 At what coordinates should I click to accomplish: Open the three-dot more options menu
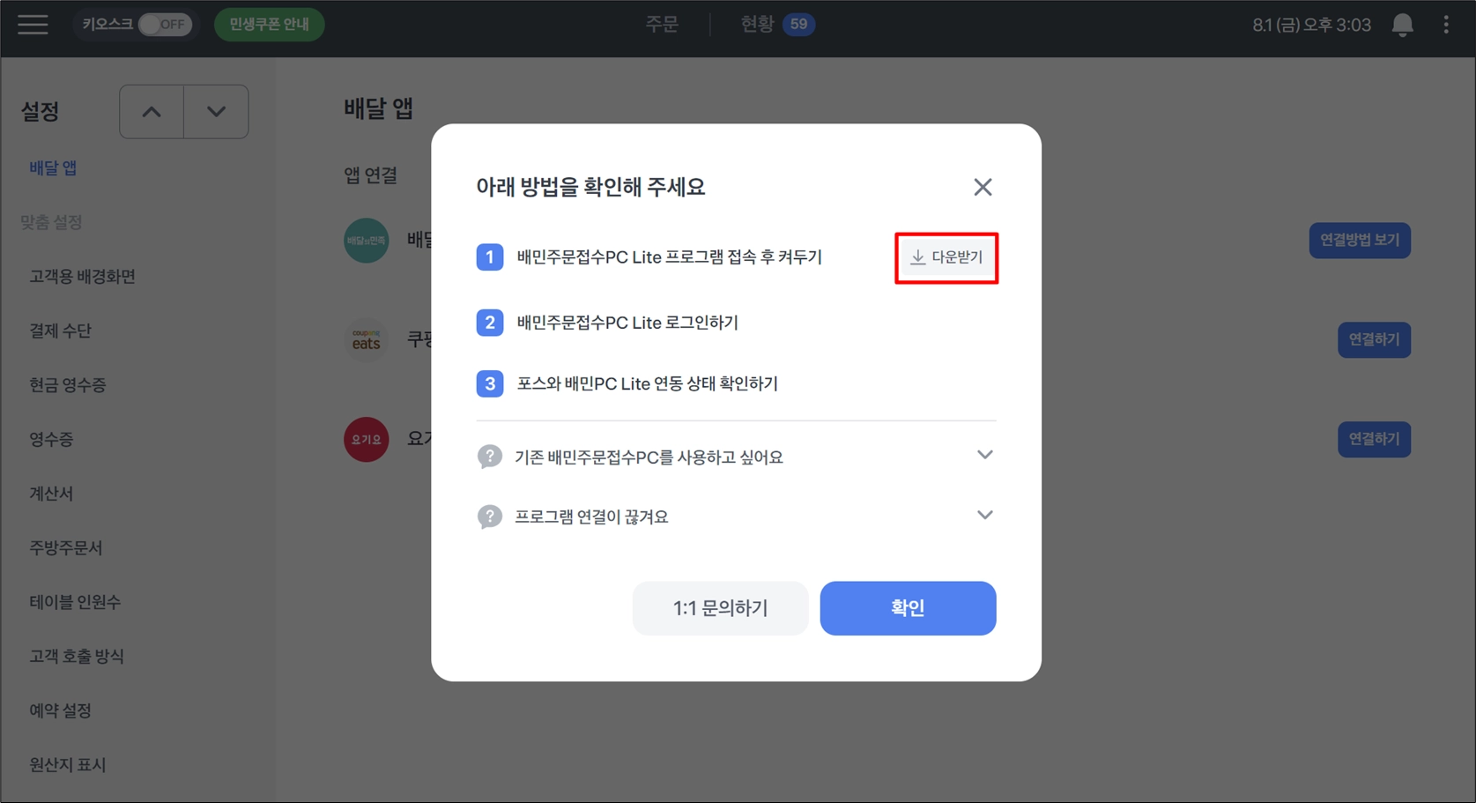click(x=1446, y=25)
